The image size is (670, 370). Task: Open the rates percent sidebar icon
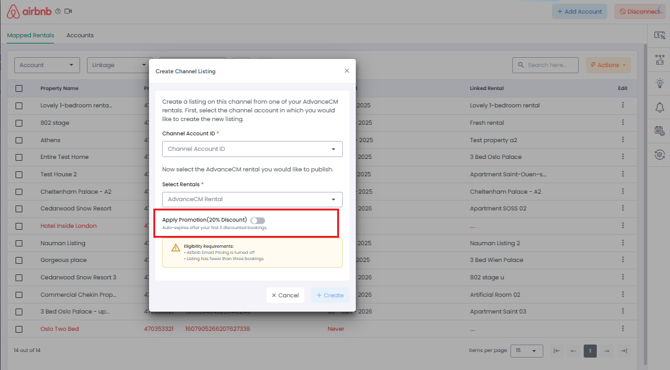coord(659,35)
